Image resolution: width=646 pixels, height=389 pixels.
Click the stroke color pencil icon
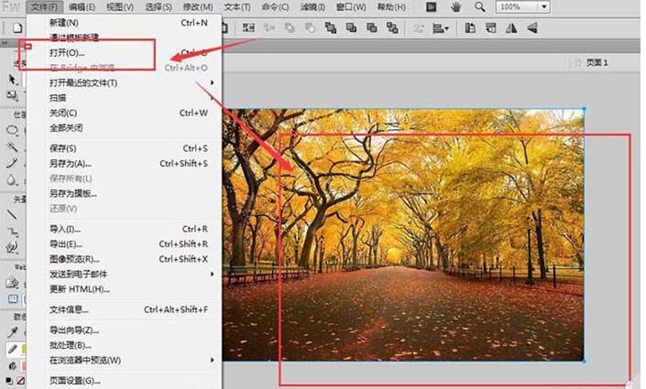click(12, 350)
